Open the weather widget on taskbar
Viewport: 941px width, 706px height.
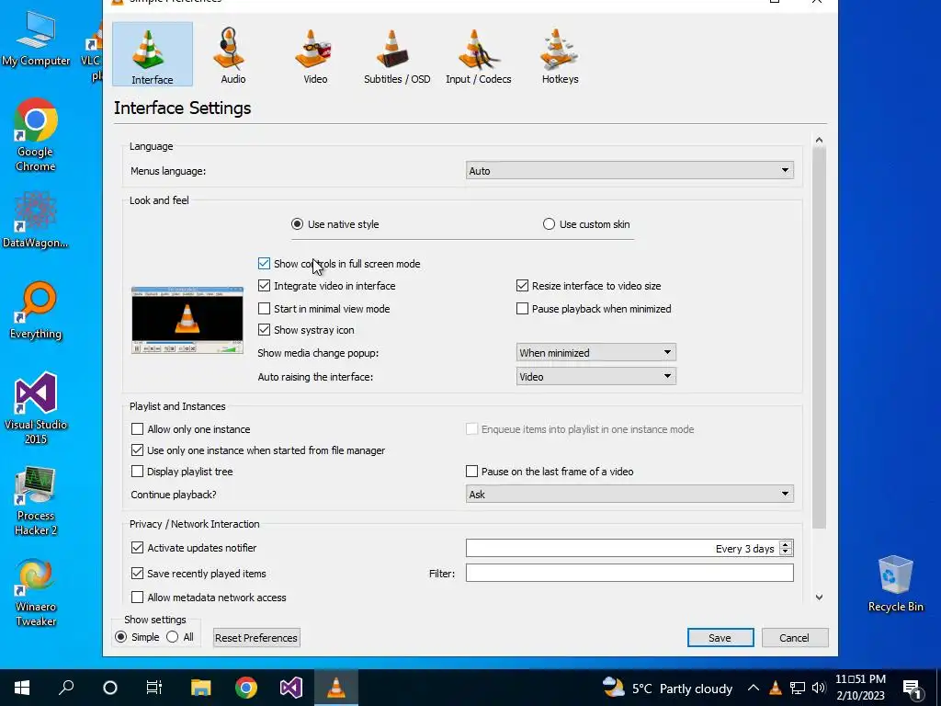(667, 688)
